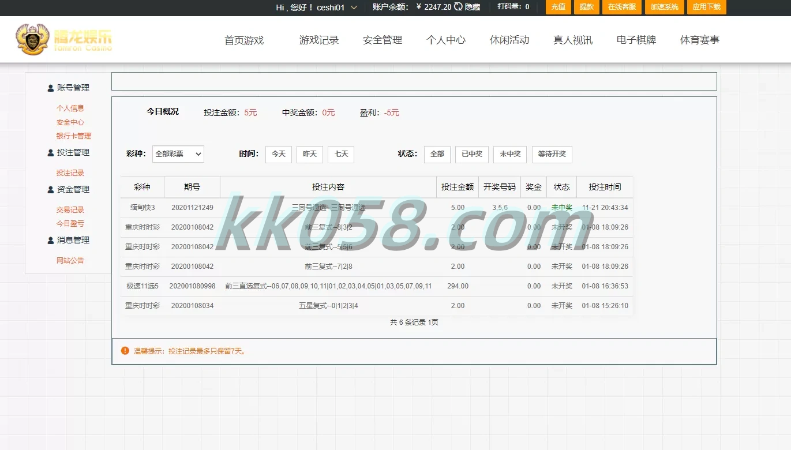The image size is (791, 450).
Task: Click the 消息管理 person icon
Action: (x=51, y=241)
